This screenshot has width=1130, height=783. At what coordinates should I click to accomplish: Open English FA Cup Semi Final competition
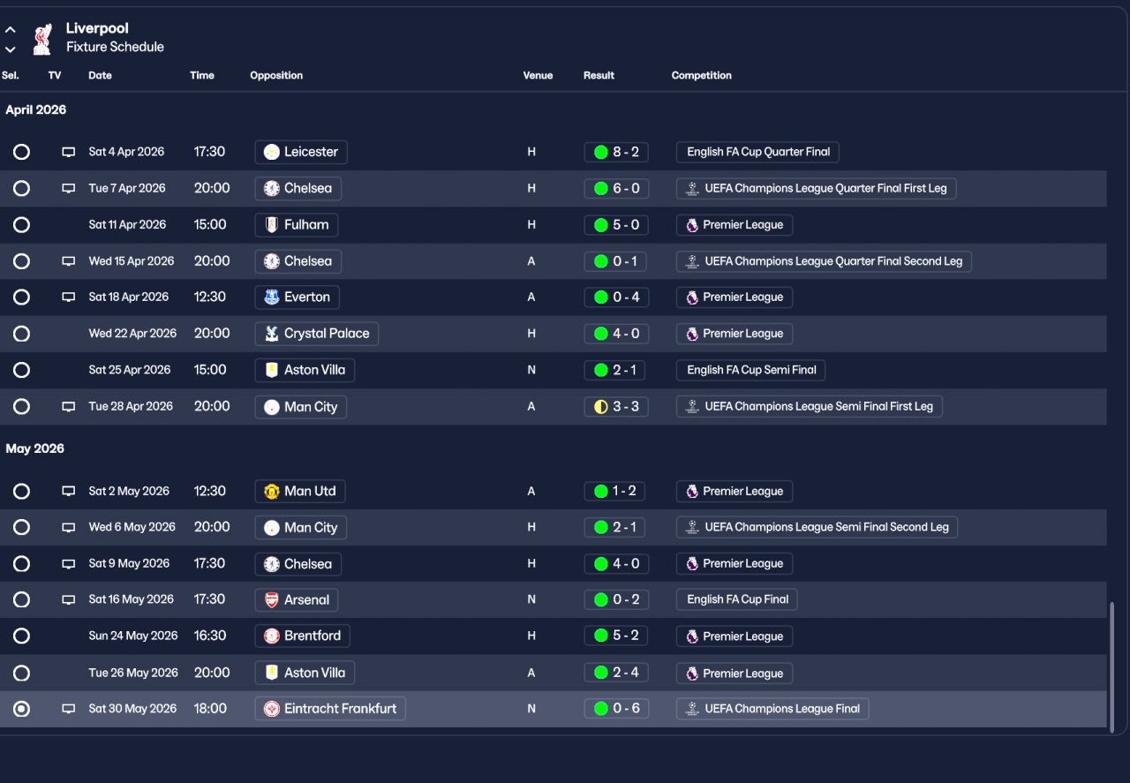(x=751, y=370)
